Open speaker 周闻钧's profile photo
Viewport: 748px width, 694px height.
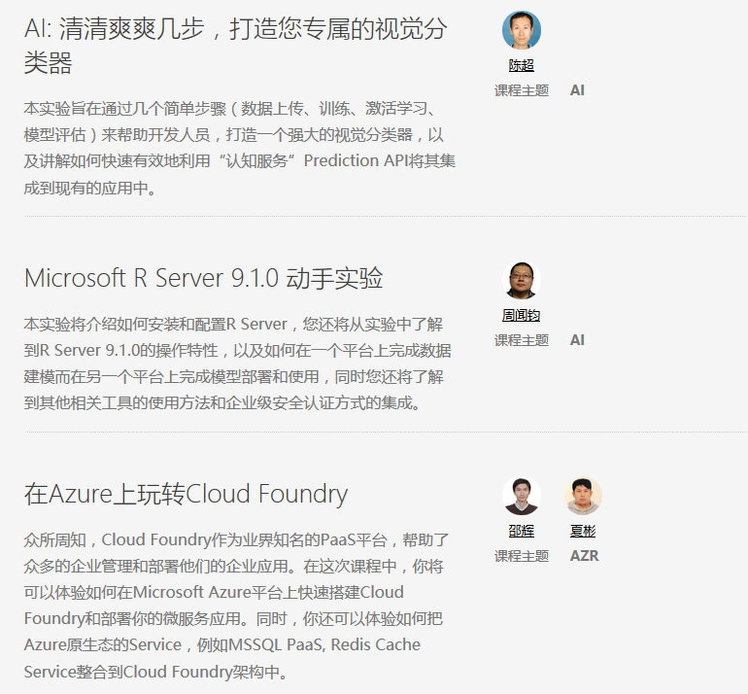pos(522,280)
